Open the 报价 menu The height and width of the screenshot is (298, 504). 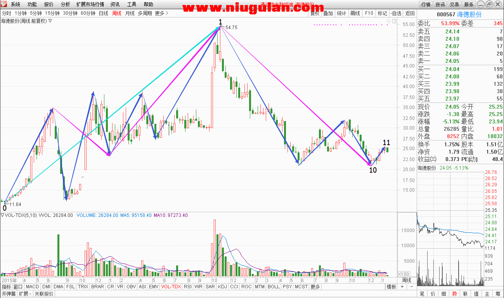point(49,4)
